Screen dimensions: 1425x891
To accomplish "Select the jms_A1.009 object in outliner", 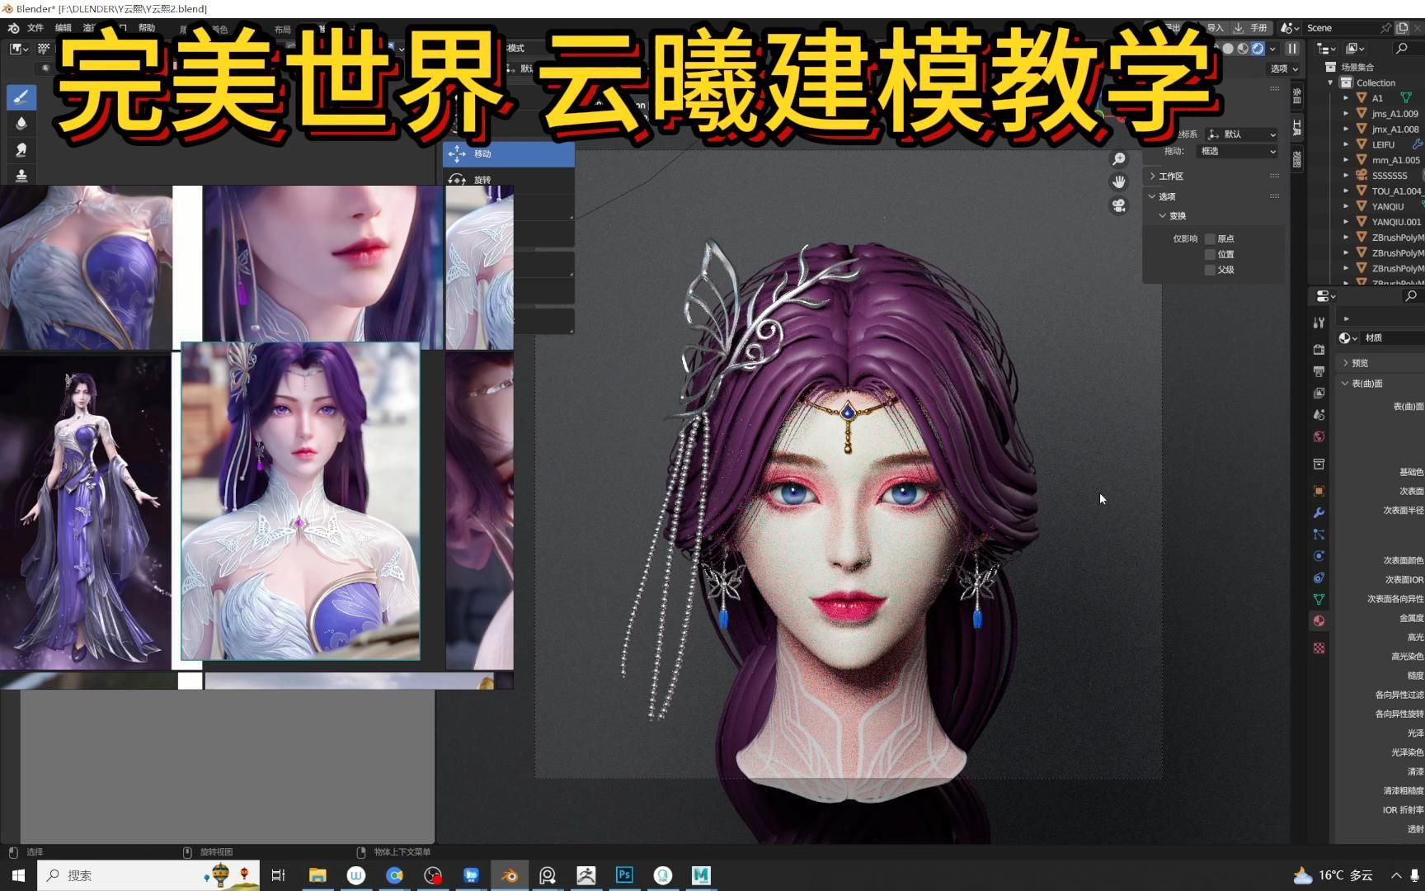I will [x=1395, y=114].
